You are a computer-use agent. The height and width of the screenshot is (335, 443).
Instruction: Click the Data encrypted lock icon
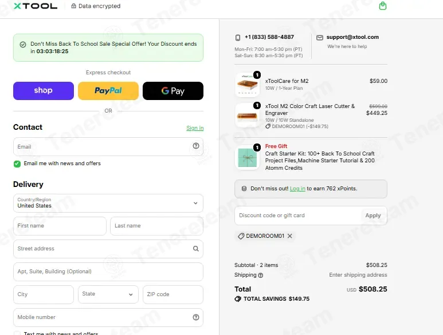[73, 6]
